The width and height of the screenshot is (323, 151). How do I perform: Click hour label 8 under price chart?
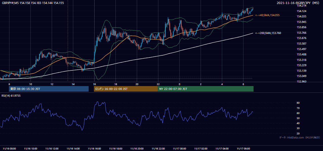[9, 84]
